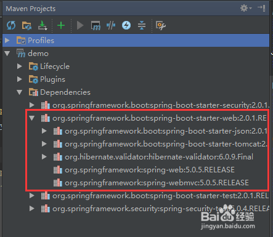
Task: Execute Maven goal icon
Action: click(96, 26)
